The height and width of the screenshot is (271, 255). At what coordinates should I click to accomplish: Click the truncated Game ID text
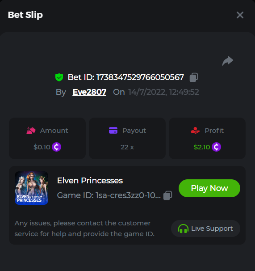pyautogui.click(x=109, y=195)
